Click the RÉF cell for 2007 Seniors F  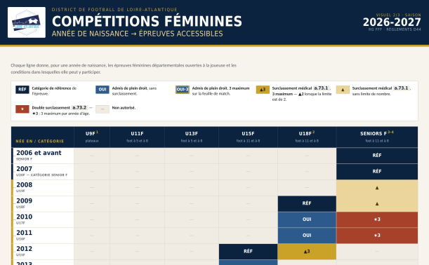(377, 172)
